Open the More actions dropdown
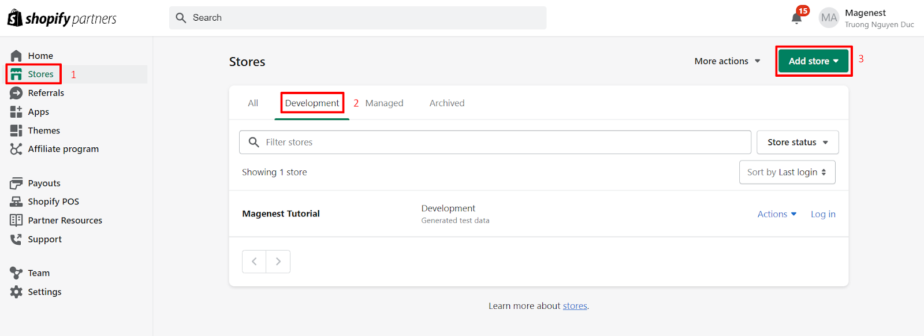924x336 pixels. [x=727, y=61]
